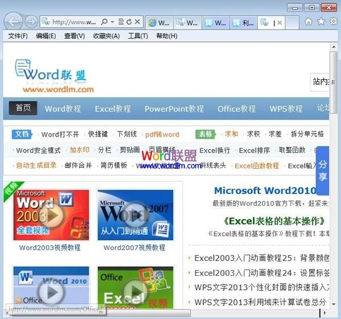Open the 邮件合并 link

(78, 165)
